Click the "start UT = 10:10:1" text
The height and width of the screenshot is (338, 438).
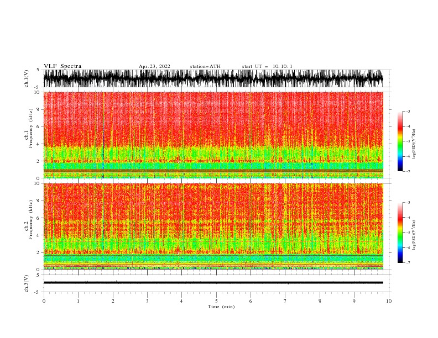[267, 66]
